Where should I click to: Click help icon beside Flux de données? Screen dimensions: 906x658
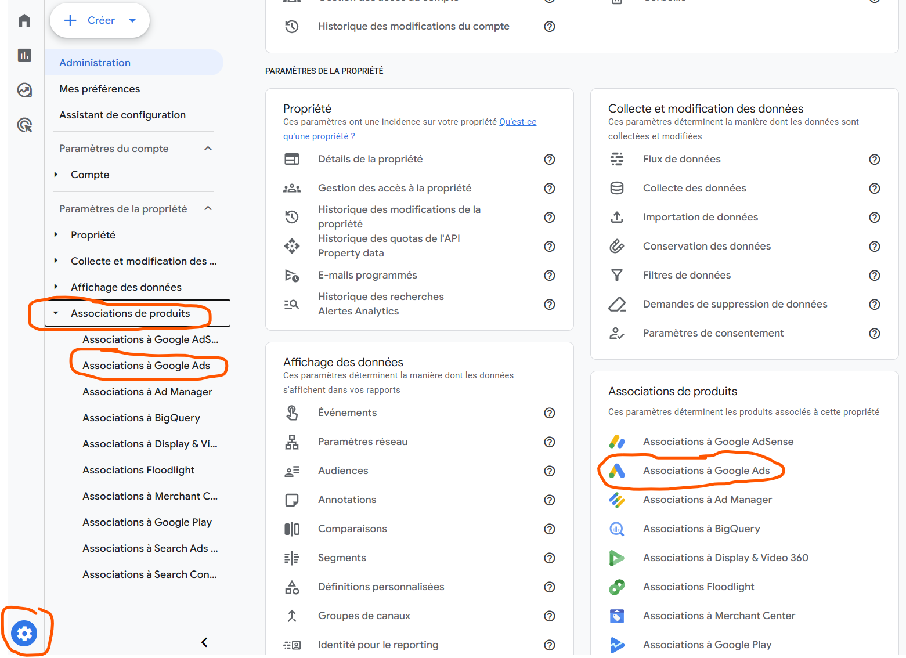(874, 160)
